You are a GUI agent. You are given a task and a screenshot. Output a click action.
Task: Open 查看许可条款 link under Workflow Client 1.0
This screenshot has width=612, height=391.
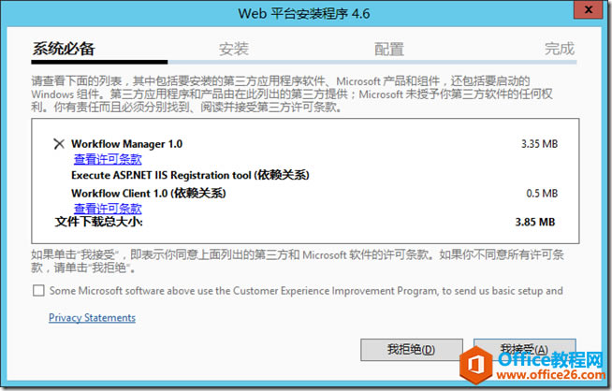pyautogui.click(x=108, y=208)
